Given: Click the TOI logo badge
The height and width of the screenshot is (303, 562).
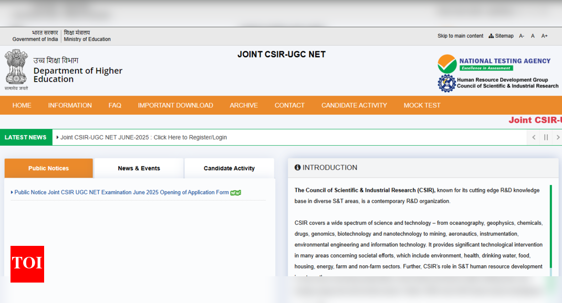Looking at the screenshot, I should [27, 264].
